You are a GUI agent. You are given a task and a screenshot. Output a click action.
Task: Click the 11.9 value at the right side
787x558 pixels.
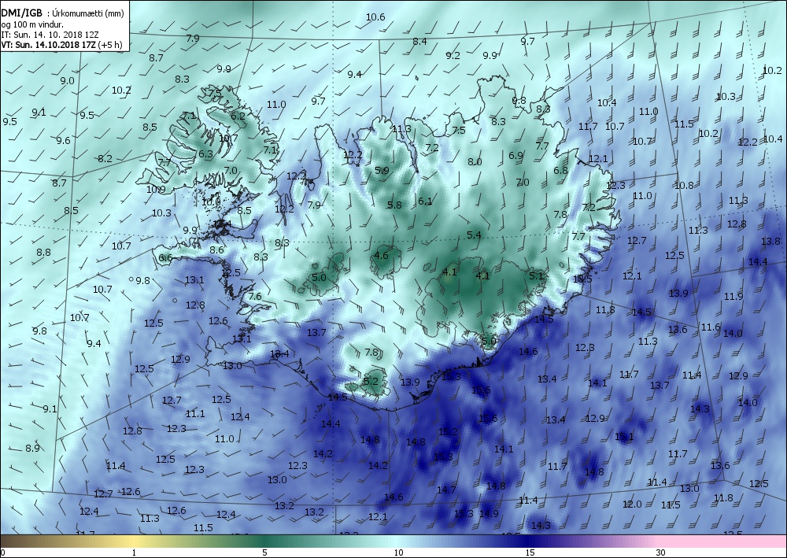click(x=733, y=297)
